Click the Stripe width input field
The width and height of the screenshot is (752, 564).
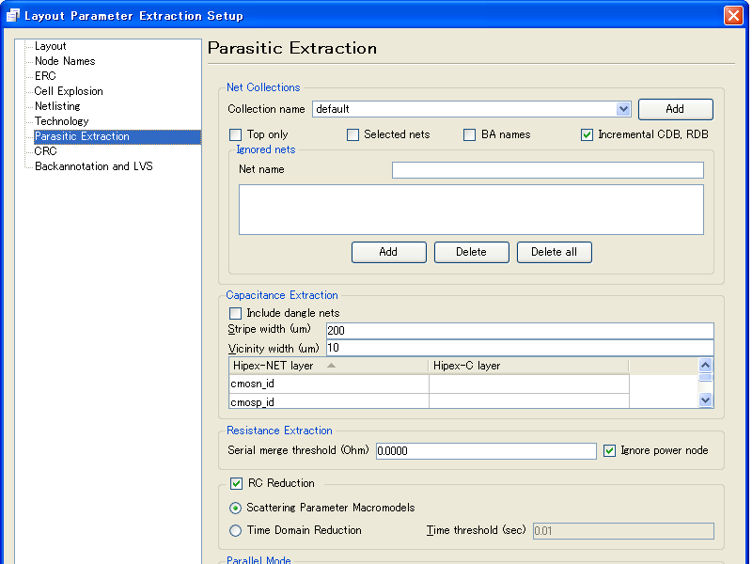[519, 331]
